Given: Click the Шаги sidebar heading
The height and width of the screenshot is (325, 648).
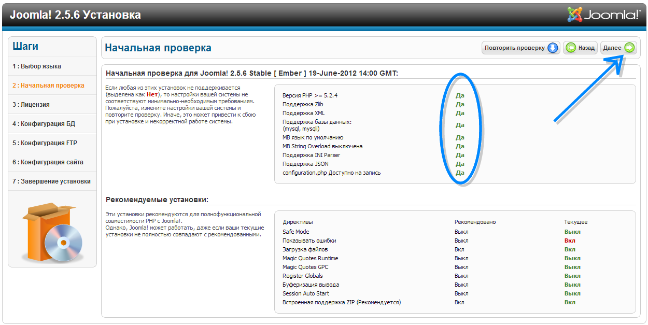Looking at the screenshot, I should point(25,46).
